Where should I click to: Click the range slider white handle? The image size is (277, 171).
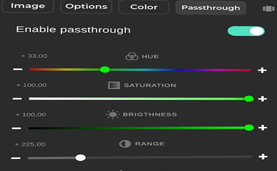80,158
